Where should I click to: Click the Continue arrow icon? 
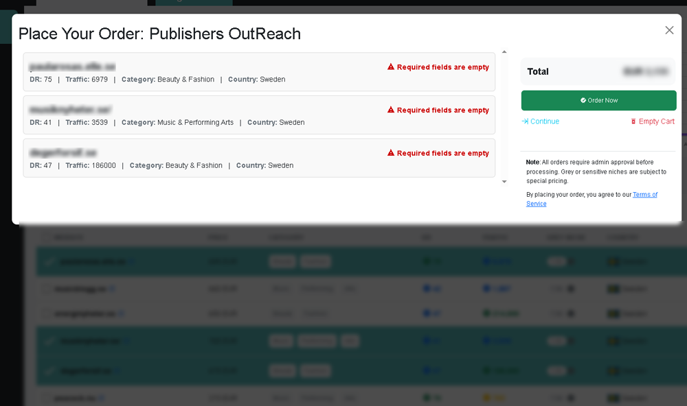pos(525,121)
